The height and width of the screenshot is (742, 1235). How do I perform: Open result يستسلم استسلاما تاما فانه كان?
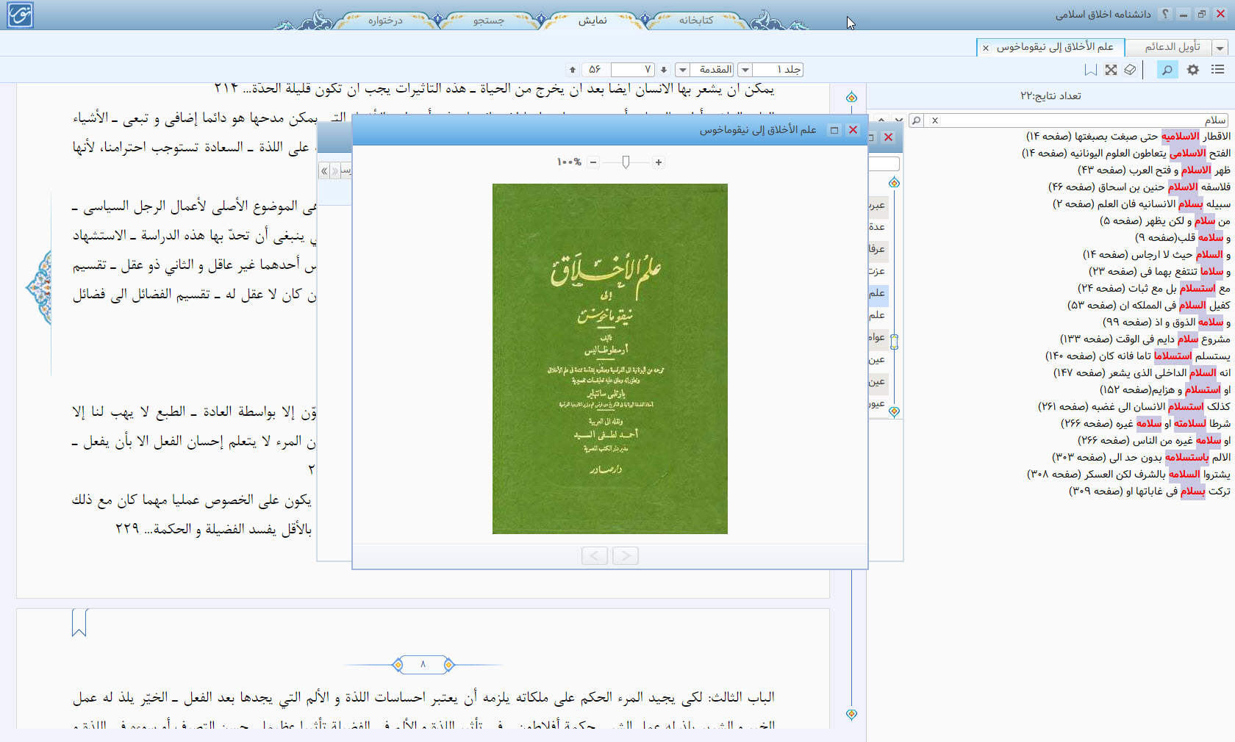tap(1137, 356)
